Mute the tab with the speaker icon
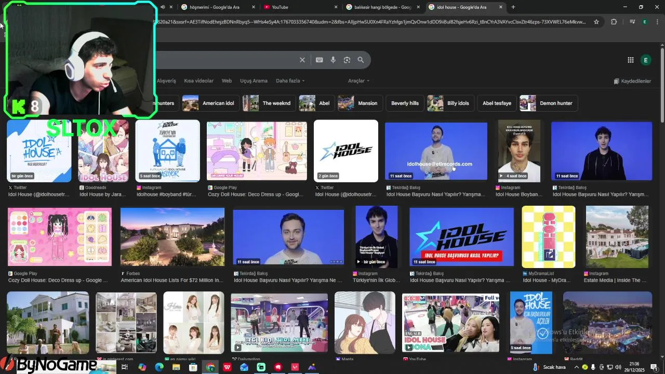This screenshot has width=665, height=374. click(163, 7)
